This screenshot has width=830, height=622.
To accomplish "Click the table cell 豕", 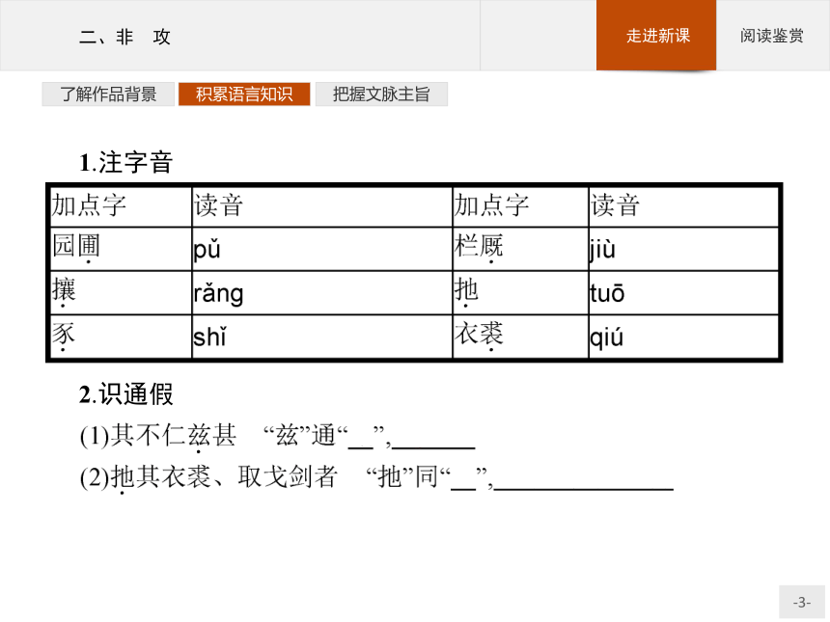I will point(121,337).
